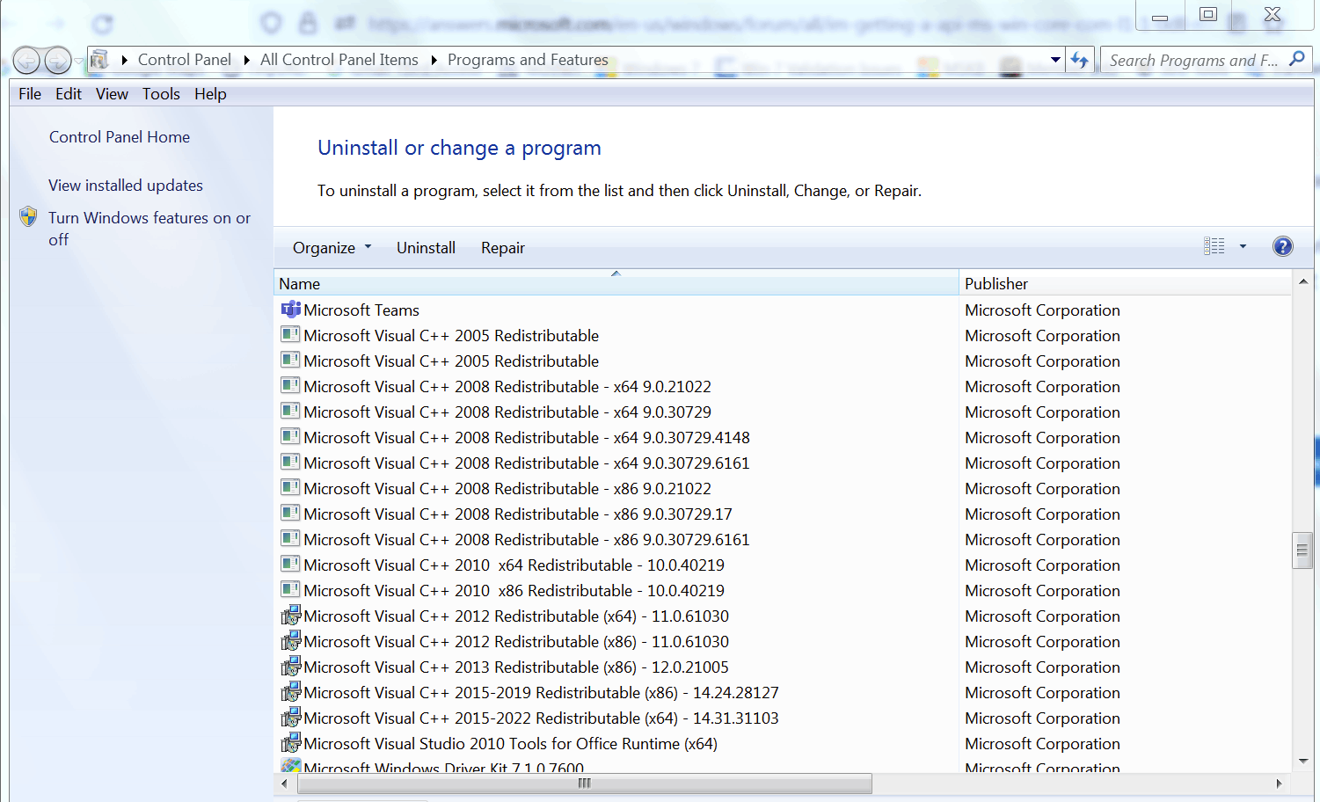
Task: Click the horizontal scrollbar thumb
Action: point(585,783)
